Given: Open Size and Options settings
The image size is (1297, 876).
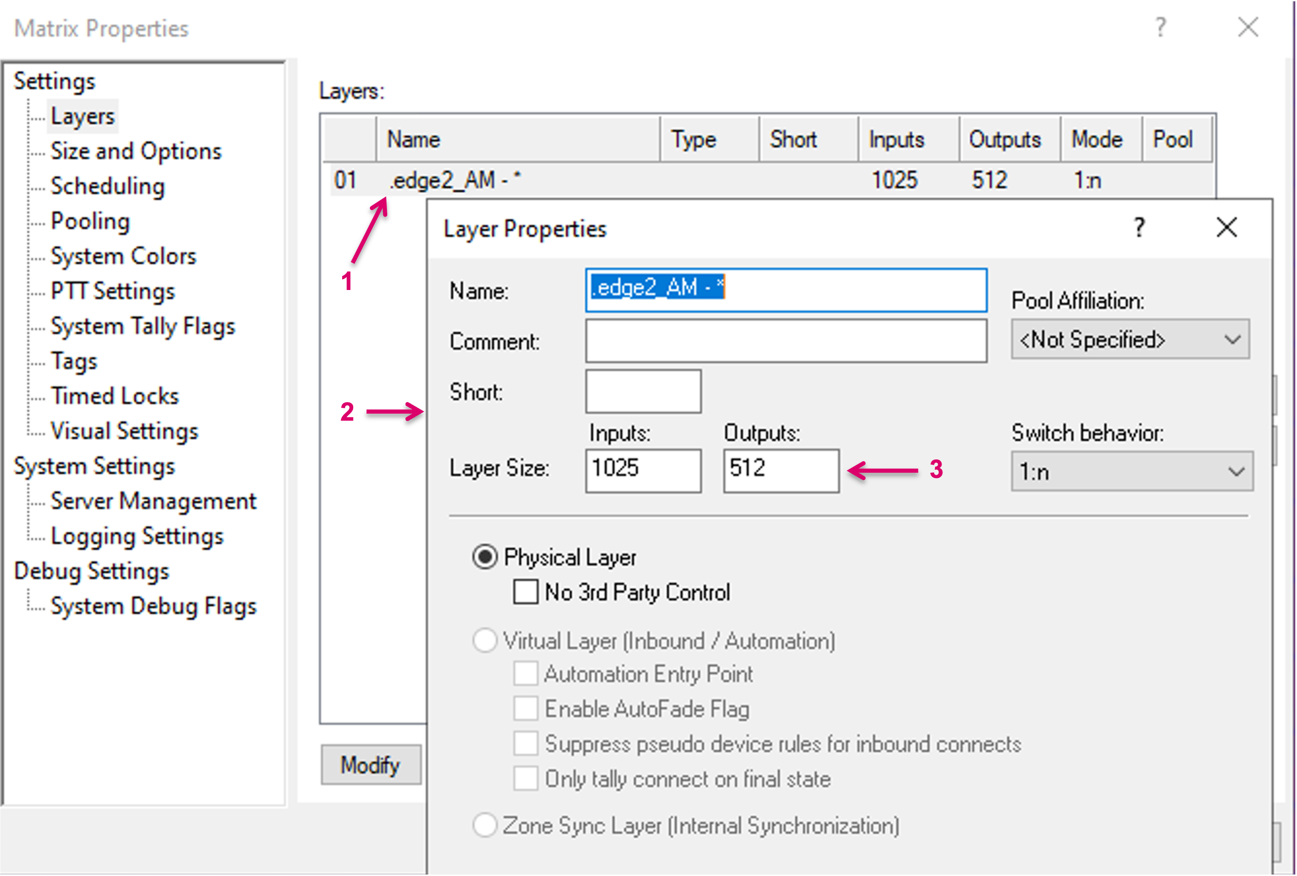Looking at the screenshot, I should coord(136,151).
